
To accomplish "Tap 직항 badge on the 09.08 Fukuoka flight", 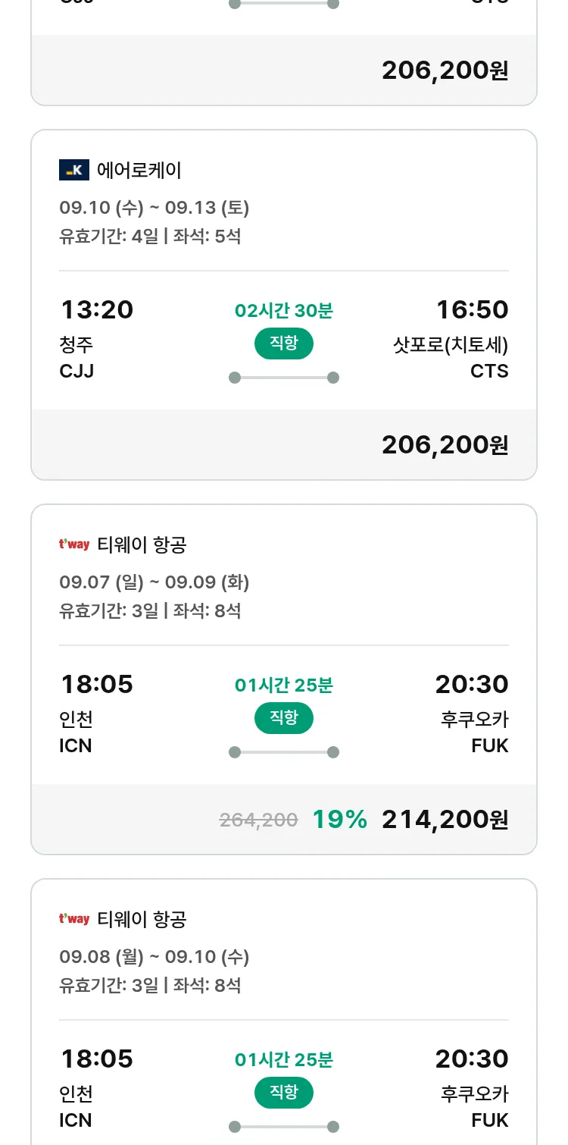I will click(x=284, y=1093).
